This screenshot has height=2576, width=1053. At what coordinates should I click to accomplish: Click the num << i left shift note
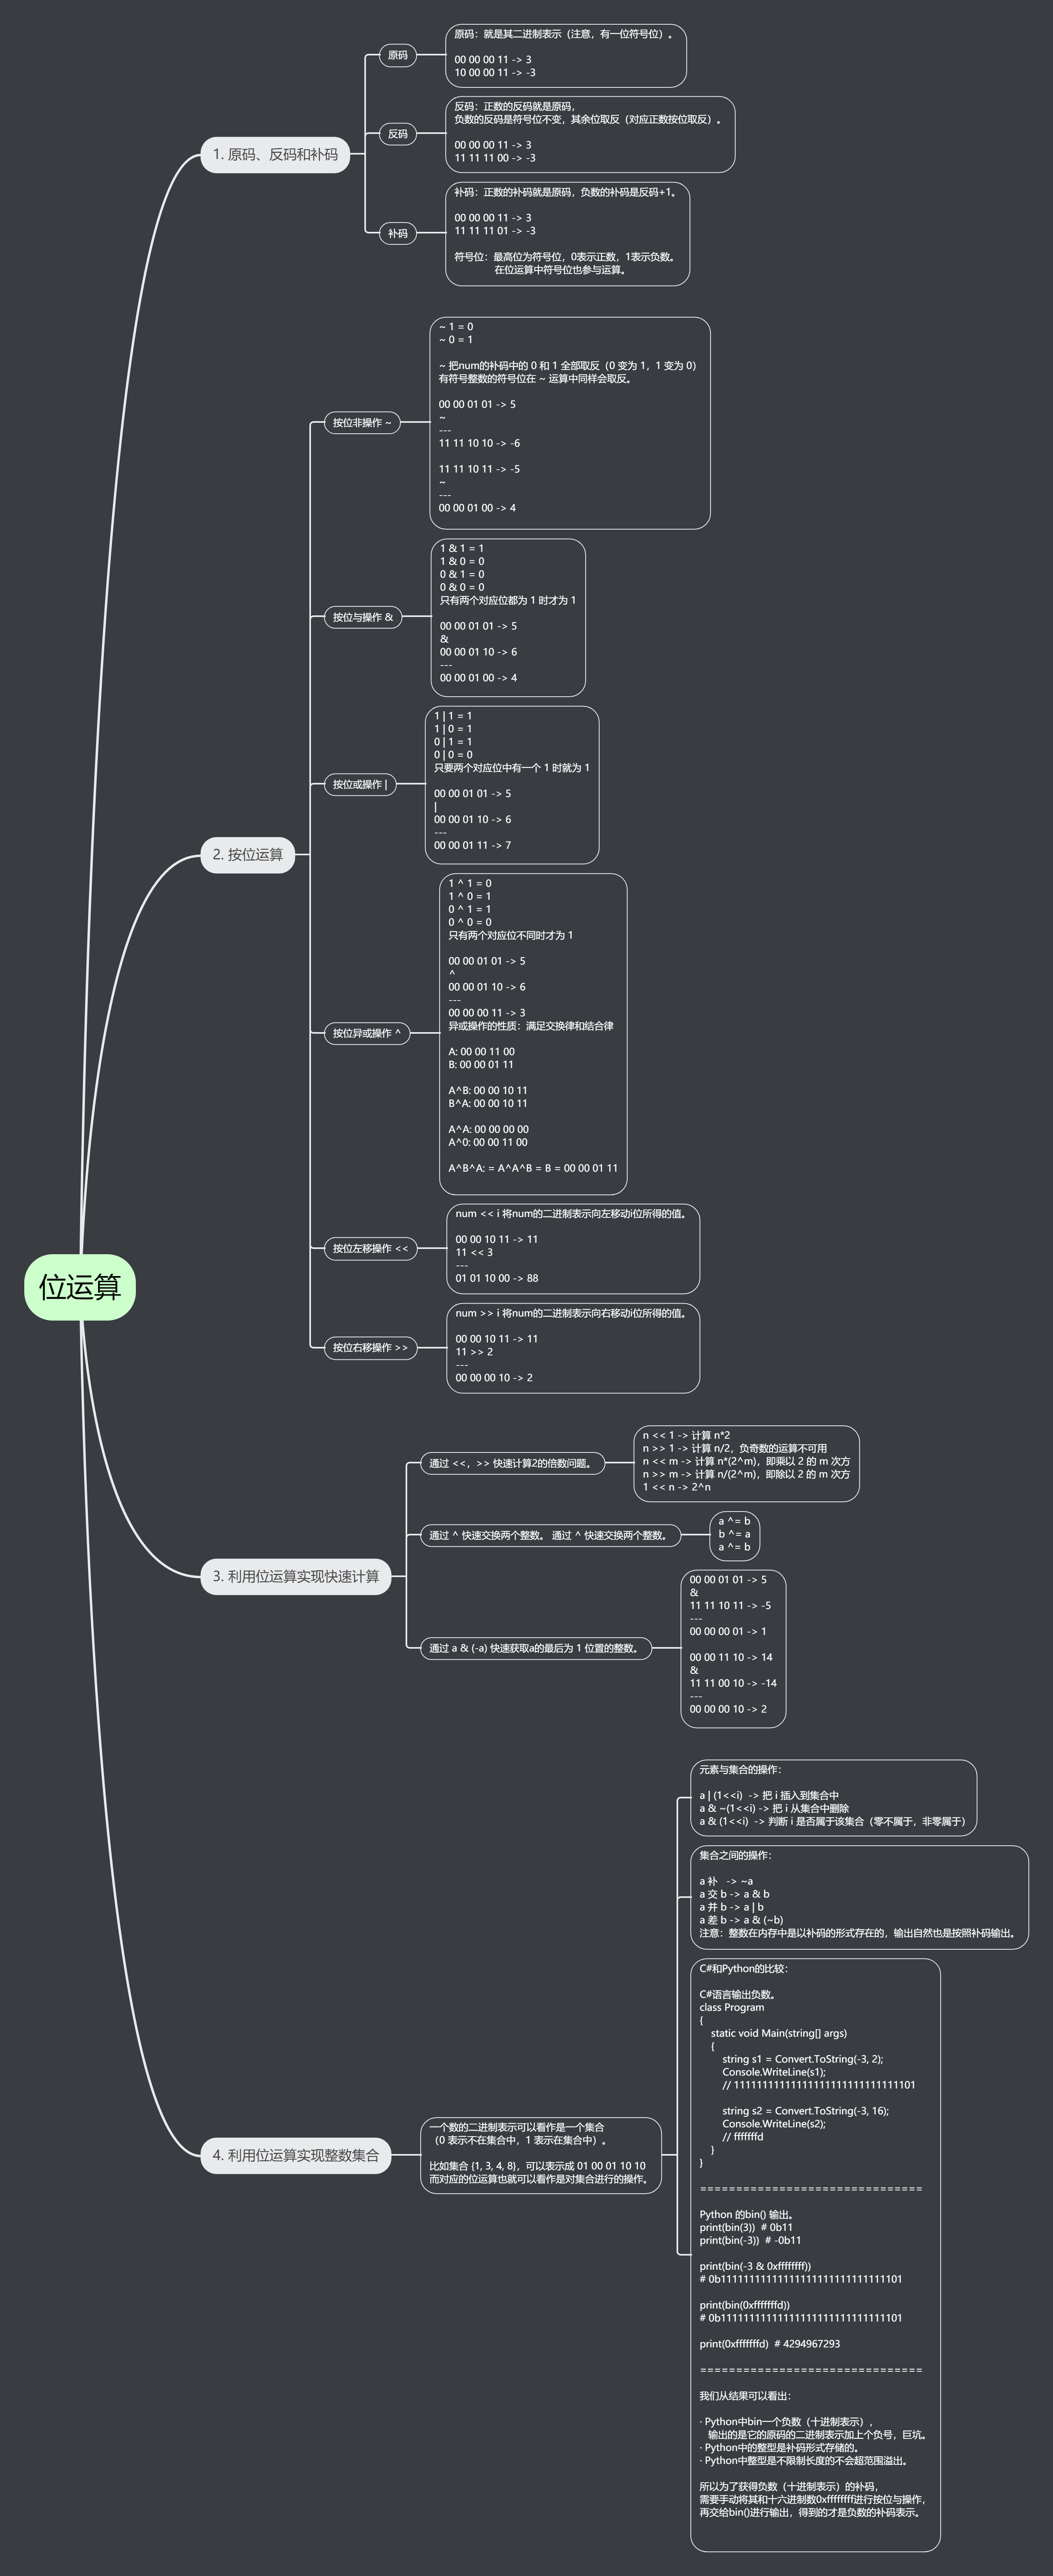coord(573,1248)
